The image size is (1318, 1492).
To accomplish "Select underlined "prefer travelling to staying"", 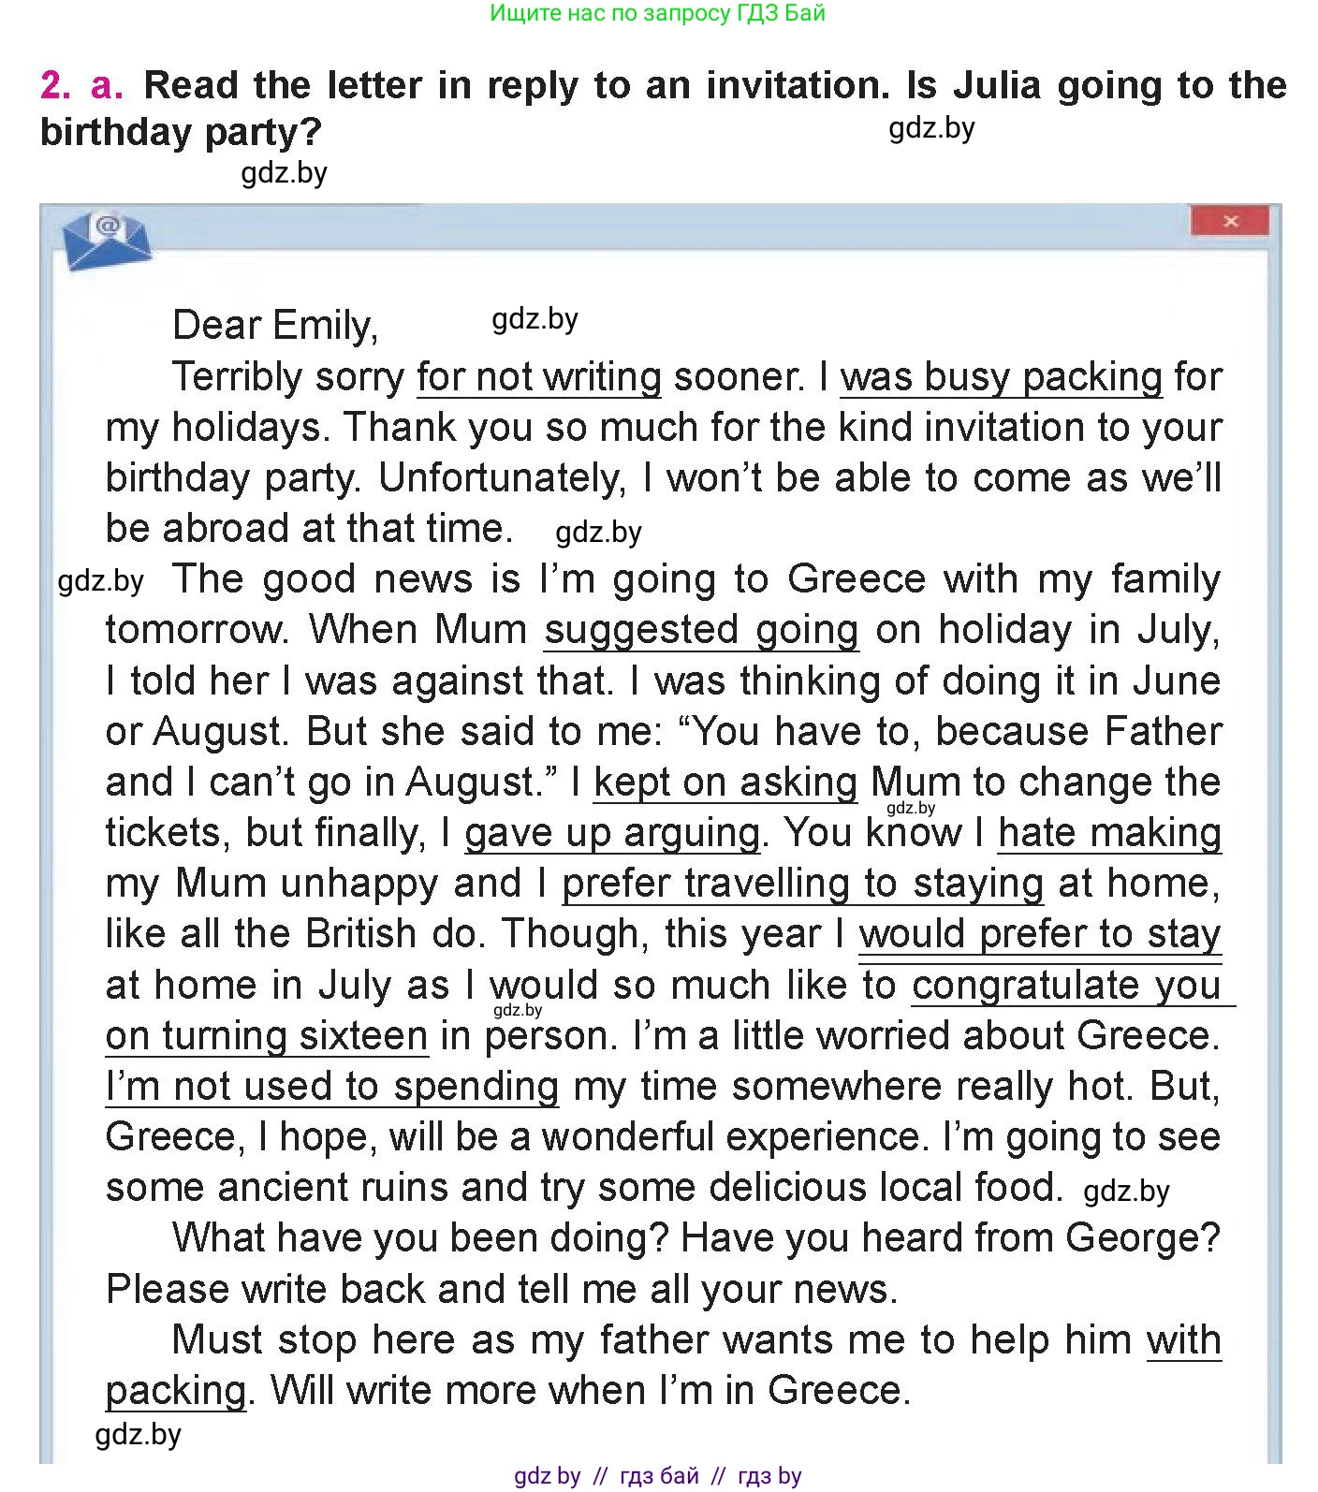I will [802, 884].
